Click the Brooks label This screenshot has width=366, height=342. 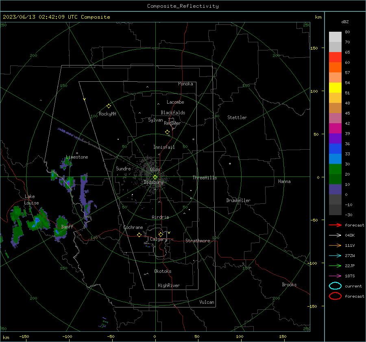click(x=289, y=285)
